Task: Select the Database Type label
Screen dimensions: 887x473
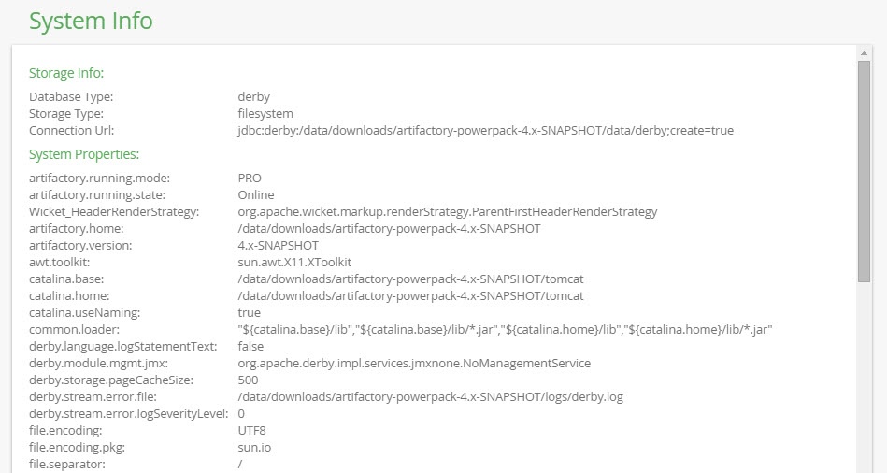Action: click(x=71, y=97)
